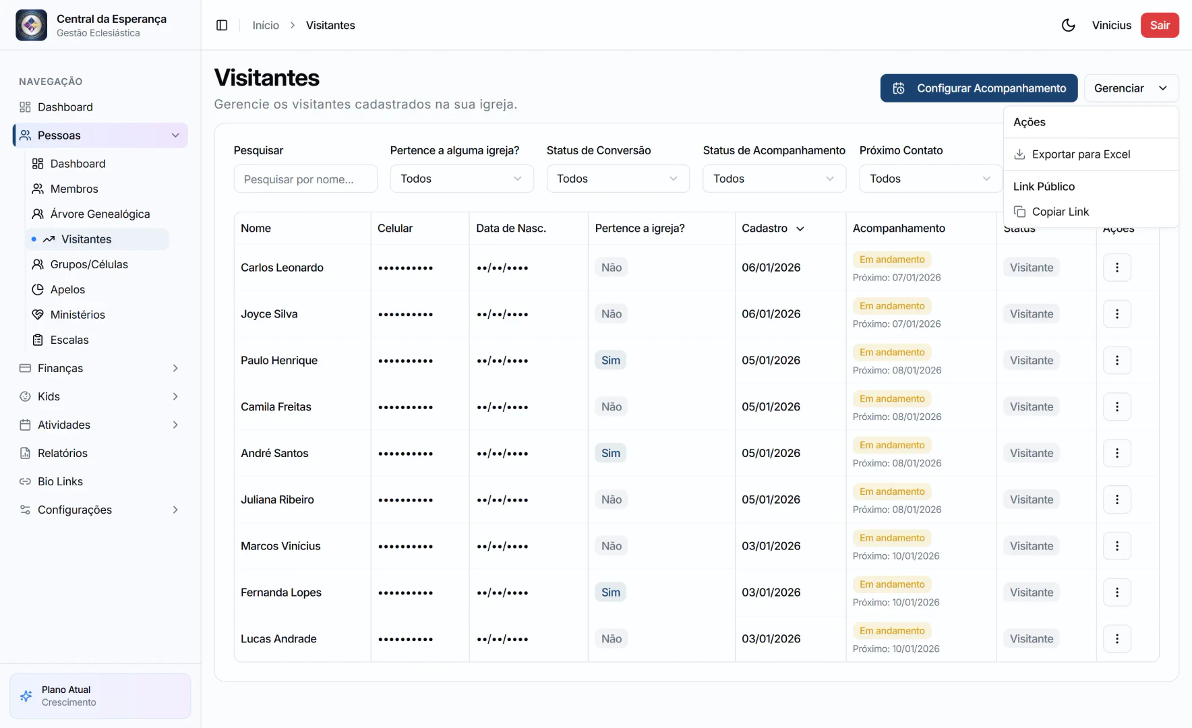The width and height of the screenshot is (1192, 728).
Task: Open the Apelos clock icon entry
Action: pos(67,289)
